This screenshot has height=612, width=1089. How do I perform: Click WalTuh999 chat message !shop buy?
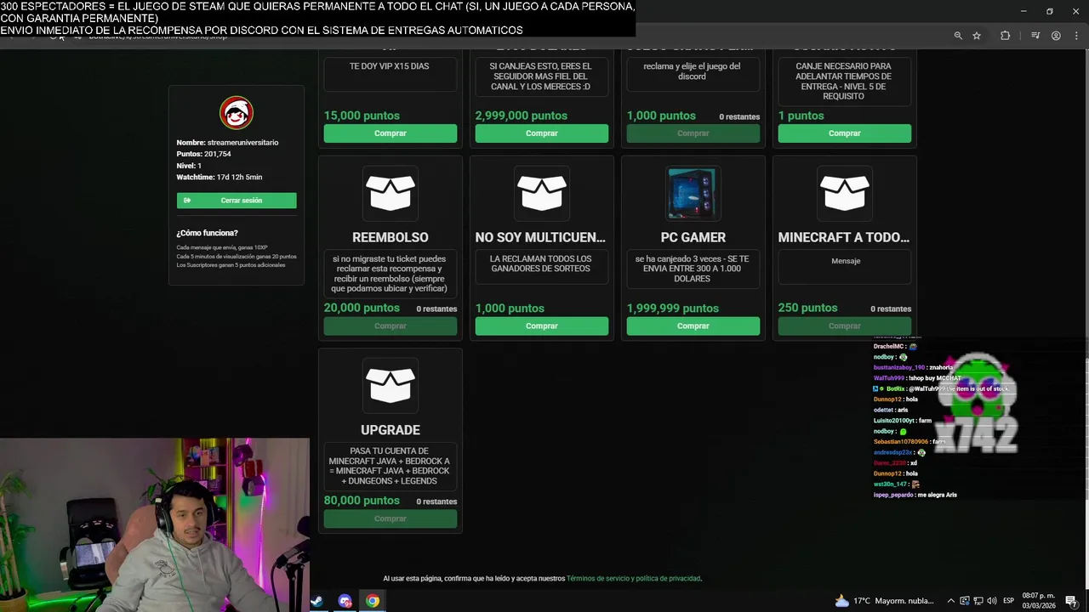coord(917,378)
